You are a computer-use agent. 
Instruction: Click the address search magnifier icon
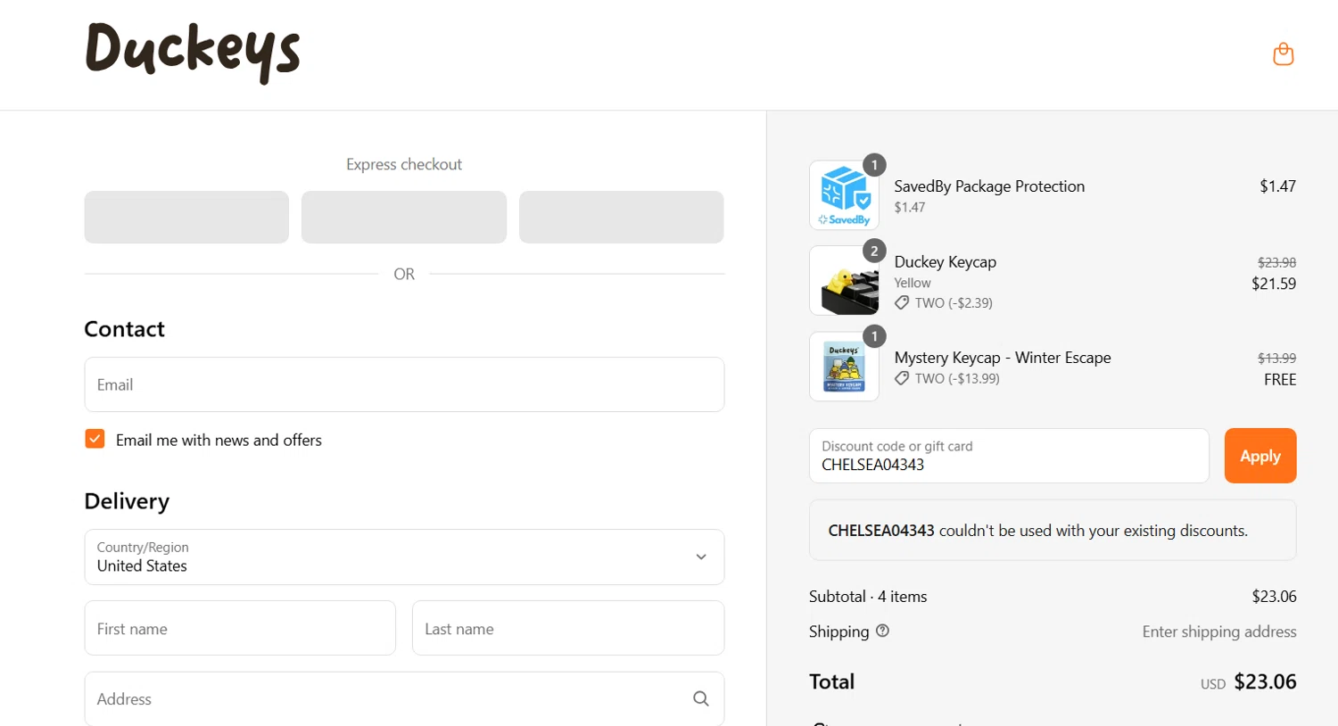[701, 698]
